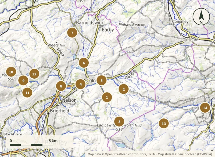Click marker number 4 near Colne
The width and height of the screenshot is (215, 157).
[80, 84]
